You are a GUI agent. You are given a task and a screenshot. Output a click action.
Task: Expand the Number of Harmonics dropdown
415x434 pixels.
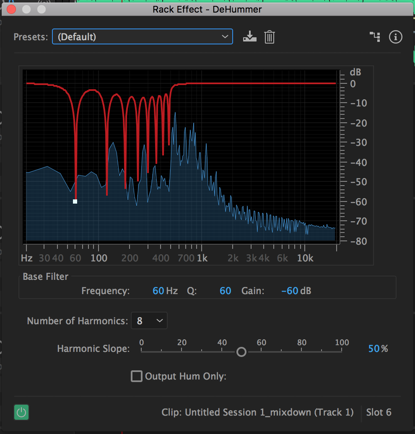click(149, 321)
